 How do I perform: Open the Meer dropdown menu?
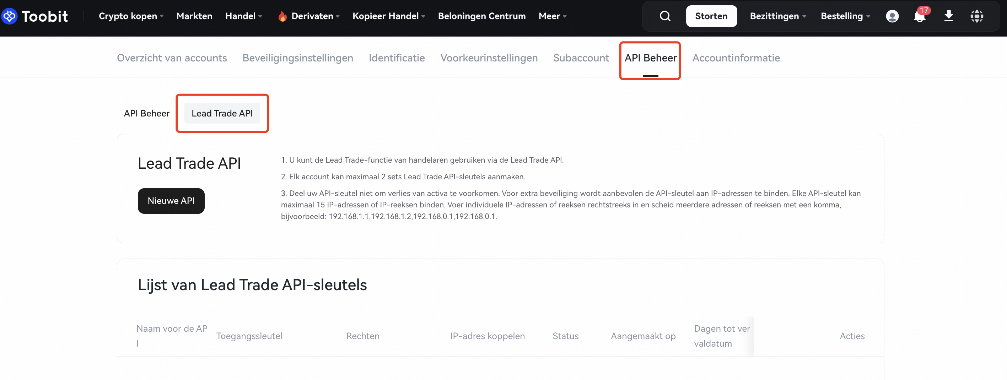553,16
